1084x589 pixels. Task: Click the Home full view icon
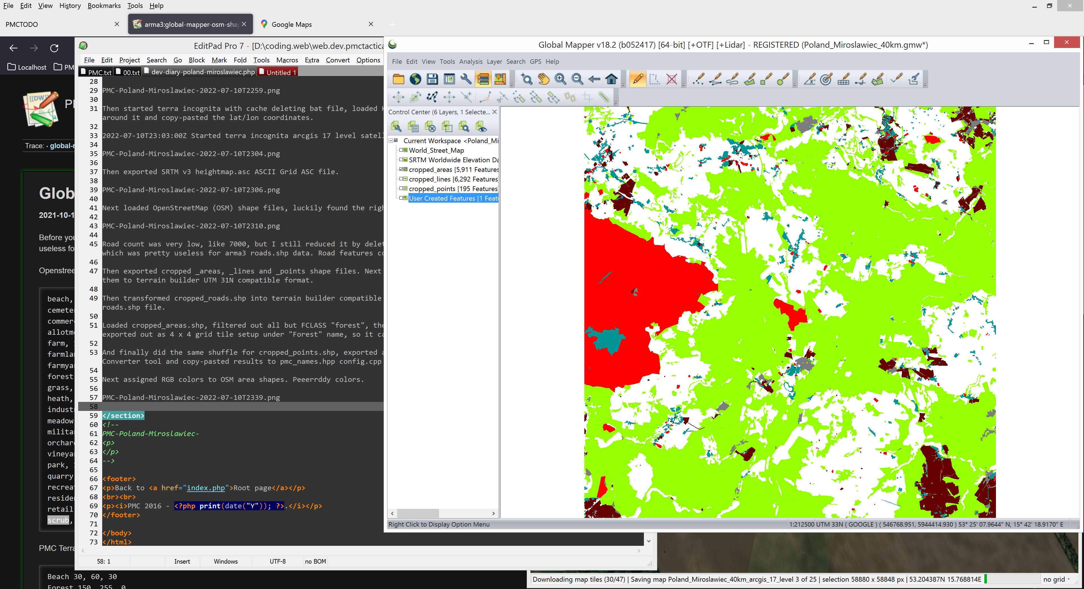pyautogui.click(x=611, y=79)
